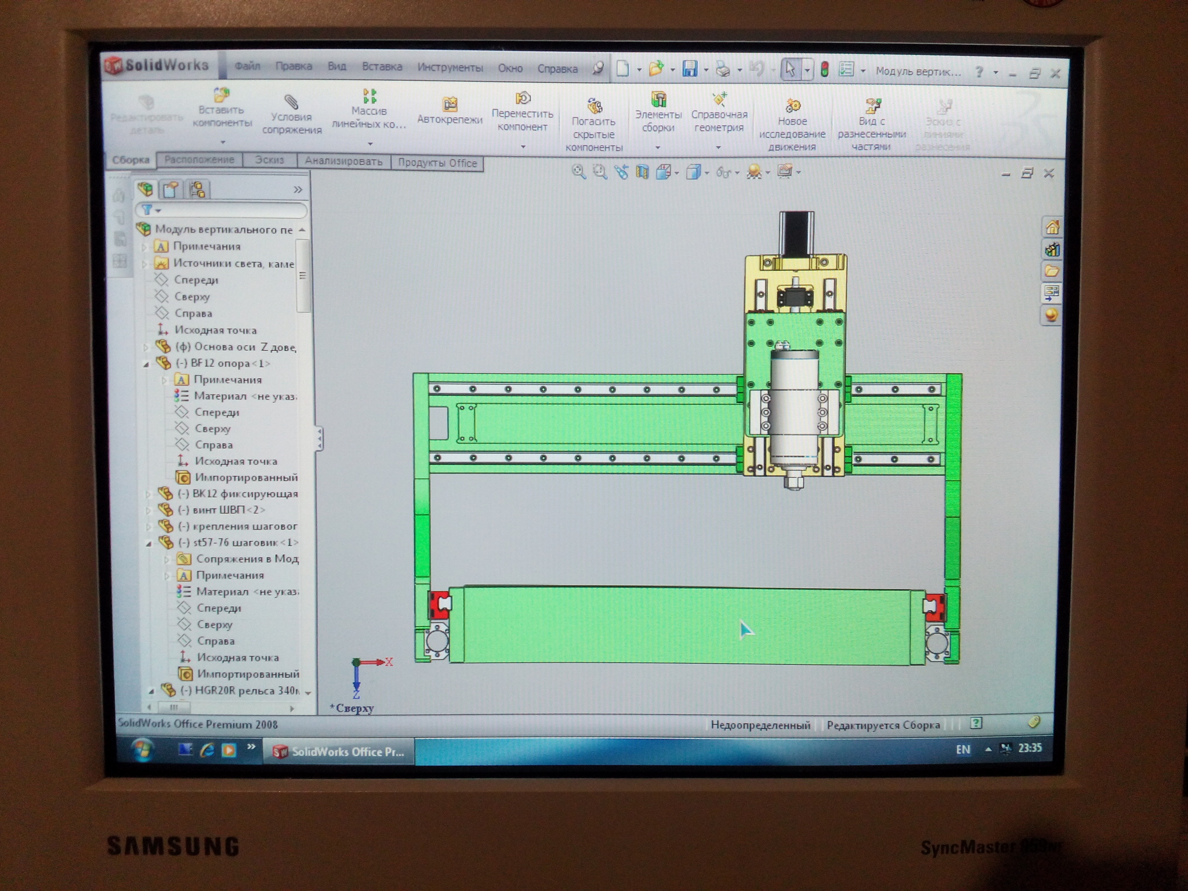
Task: Click Условия сопряжения paperclip icon
Action: (291, 103)
